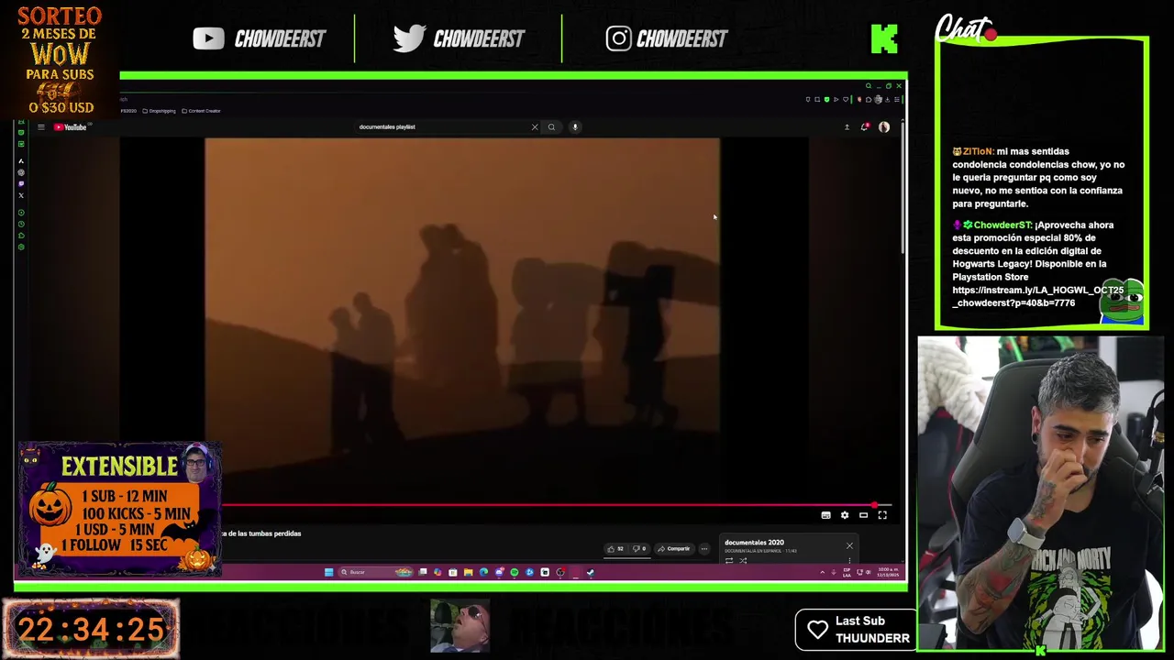This screenshot has width=1174, height=660.
Task: Click the heart bookmark icon in toolbar
Action: [846, 100]
